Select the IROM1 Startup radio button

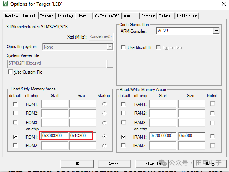(104, 136)
